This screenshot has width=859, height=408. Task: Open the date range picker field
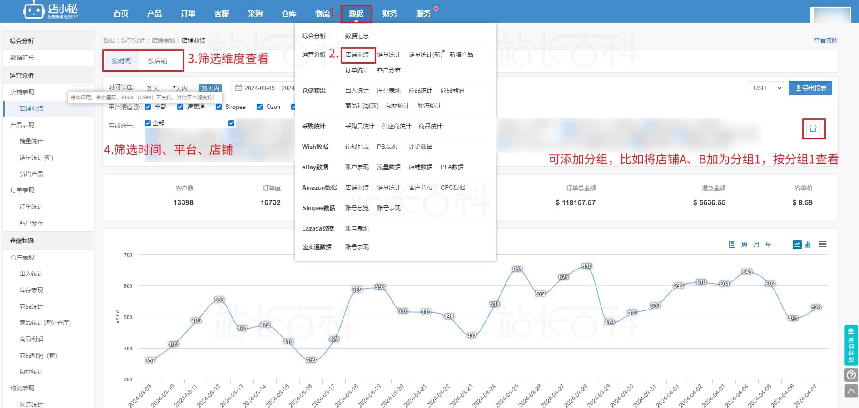click(264, 88)
